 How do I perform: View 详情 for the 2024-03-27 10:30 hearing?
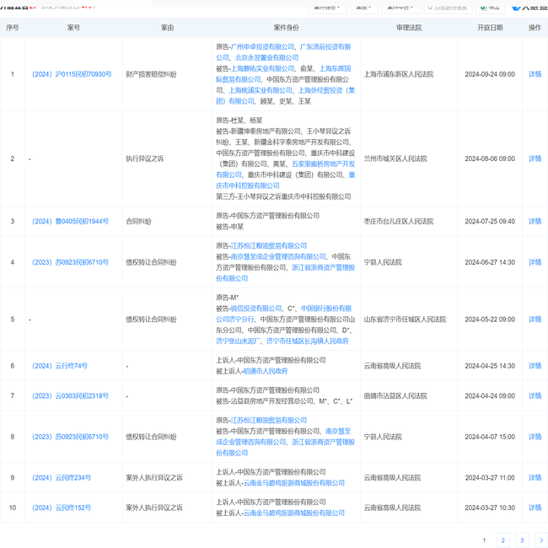(535, 508)
